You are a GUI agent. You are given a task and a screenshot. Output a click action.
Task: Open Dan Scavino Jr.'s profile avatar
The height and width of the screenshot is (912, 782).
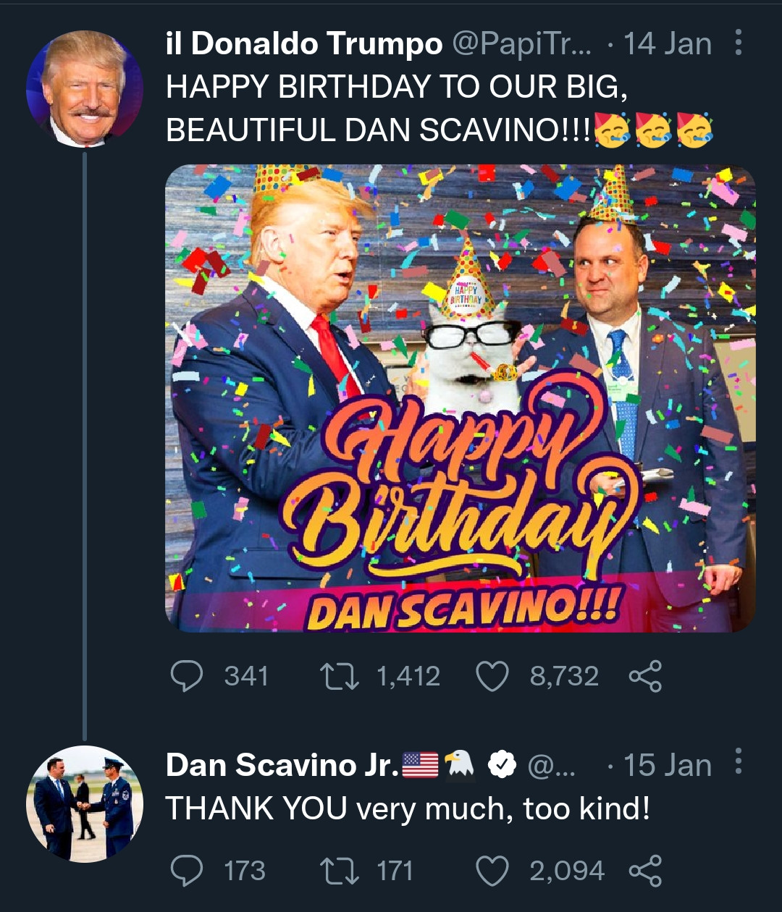pos(85,804)
